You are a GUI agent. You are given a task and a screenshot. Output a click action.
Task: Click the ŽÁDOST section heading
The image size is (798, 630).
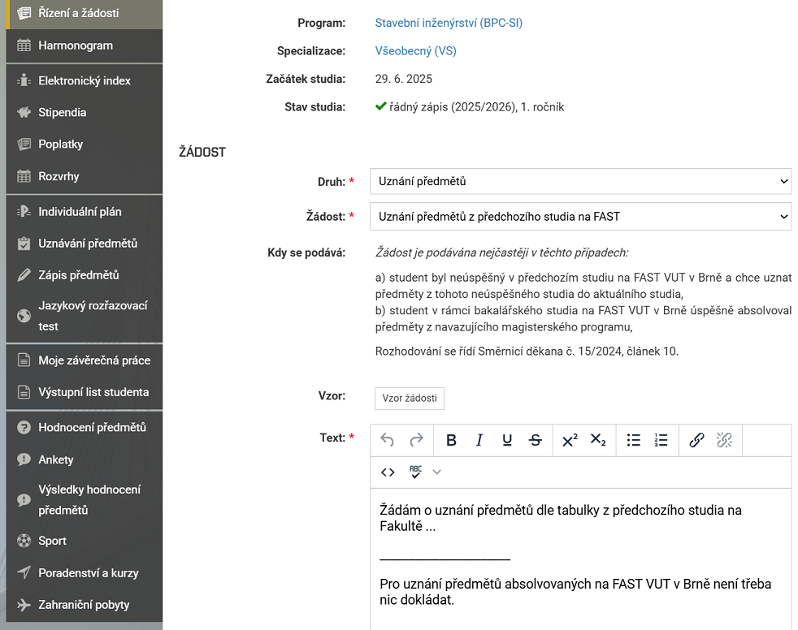[202, 152]
